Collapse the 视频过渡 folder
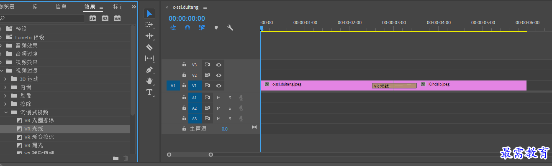This screenshot has width=552, height=166. point(2,70)
